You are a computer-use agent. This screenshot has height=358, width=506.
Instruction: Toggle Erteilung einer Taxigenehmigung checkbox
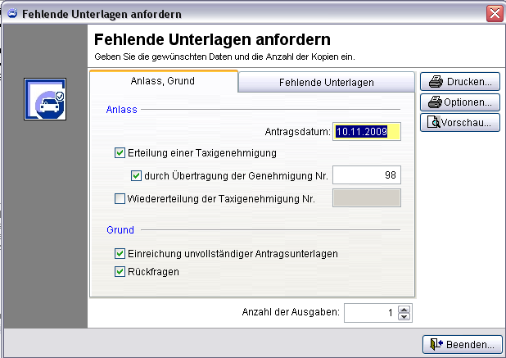121,152
